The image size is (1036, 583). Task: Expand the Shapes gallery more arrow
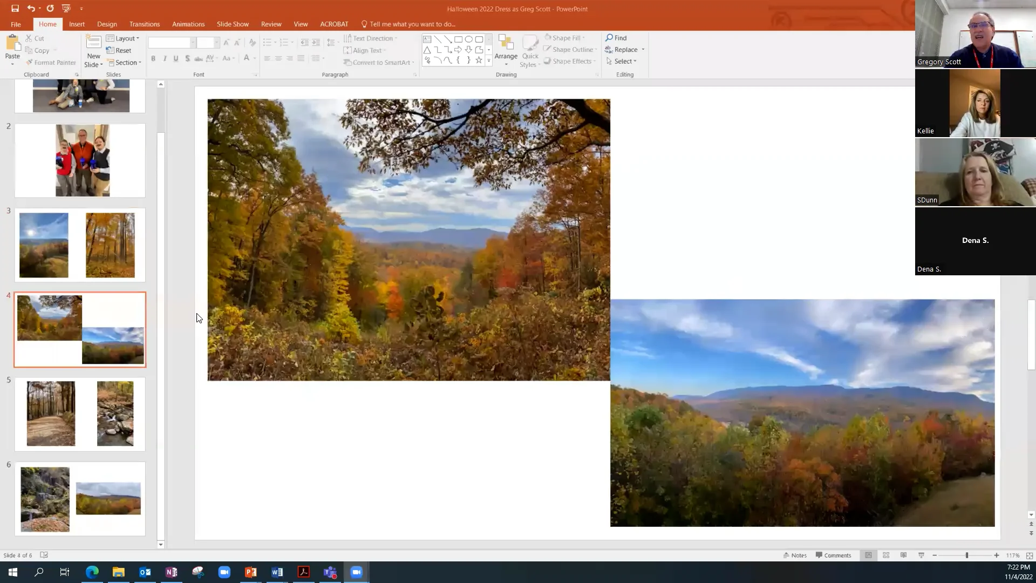coord(489,61)
